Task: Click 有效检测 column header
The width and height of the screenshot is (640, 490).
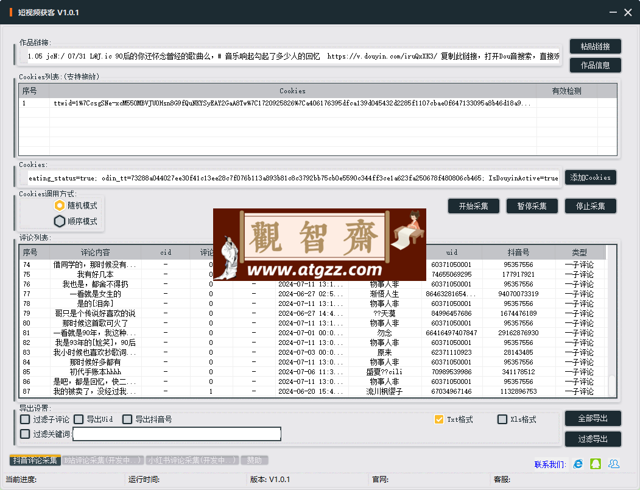Action: pos(566,91)
